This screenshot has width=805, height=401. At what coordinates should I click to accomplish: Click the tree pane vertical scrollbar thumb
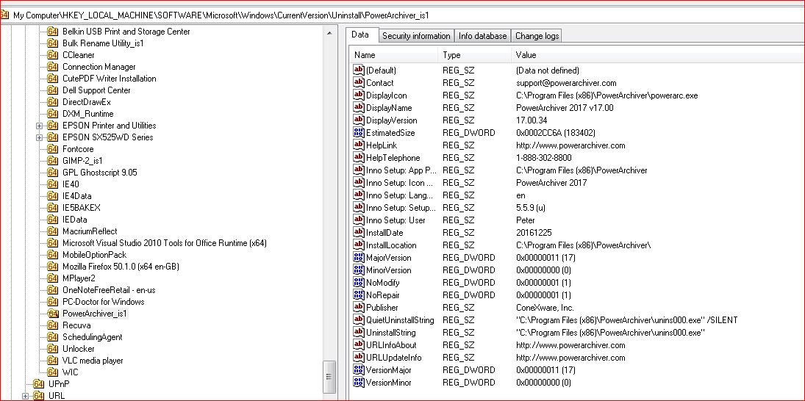(329, 376)
